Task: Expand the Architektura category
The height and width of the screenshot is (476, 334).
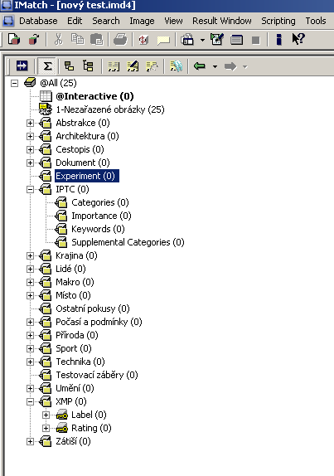Action: point(30,136)
